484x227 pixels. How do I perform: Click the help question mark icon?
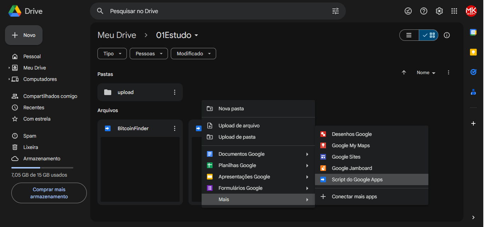(423, 11)
